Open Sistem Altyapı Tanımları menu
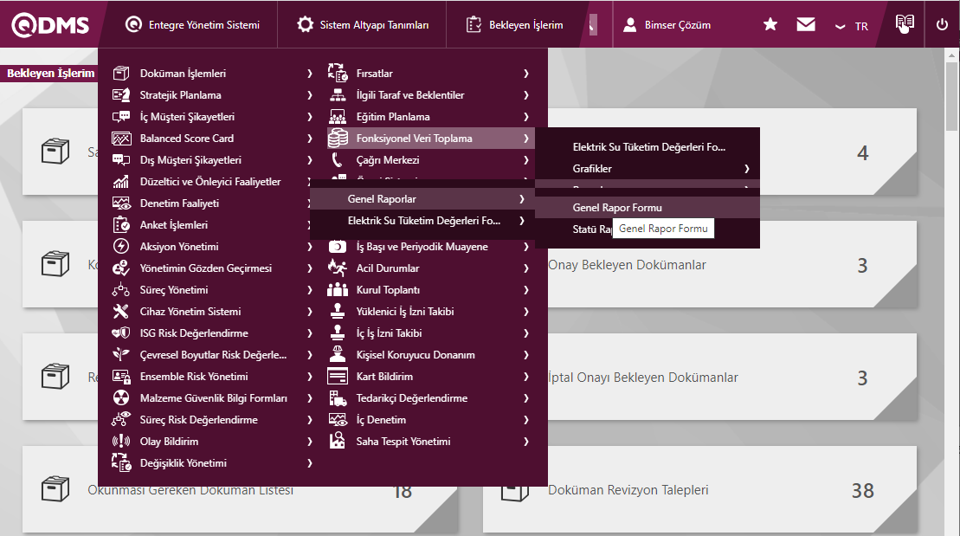Screen dimensions: 960x536 tap(363, 25)
